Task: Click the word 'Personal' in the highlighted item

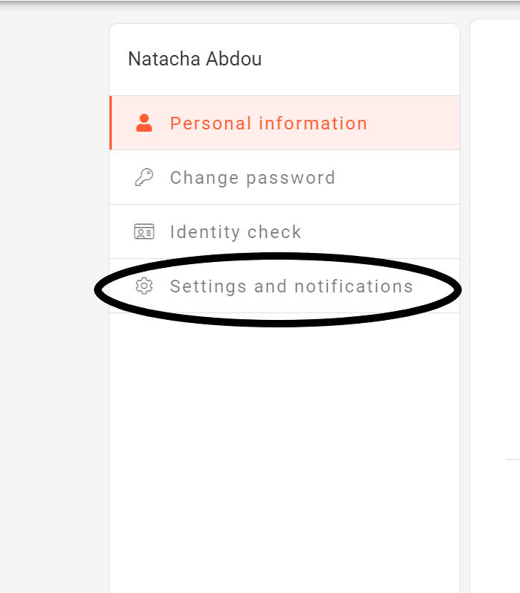Action: click(210, 124)
